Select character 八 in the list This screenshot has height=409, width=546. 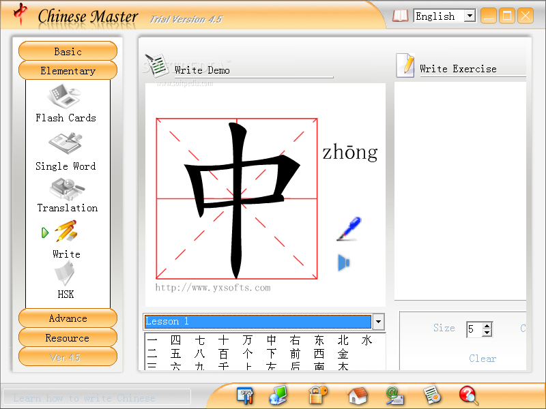tap(200, 354)
